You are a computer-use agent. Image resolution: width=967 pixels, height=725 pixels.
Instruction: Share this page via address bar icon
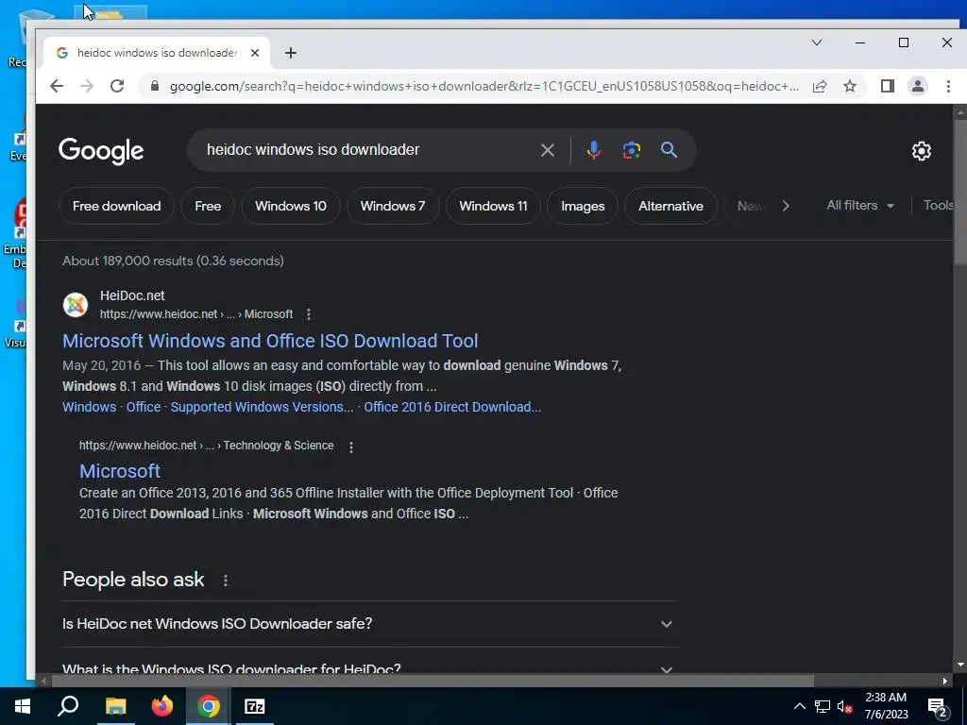(820, 86)
